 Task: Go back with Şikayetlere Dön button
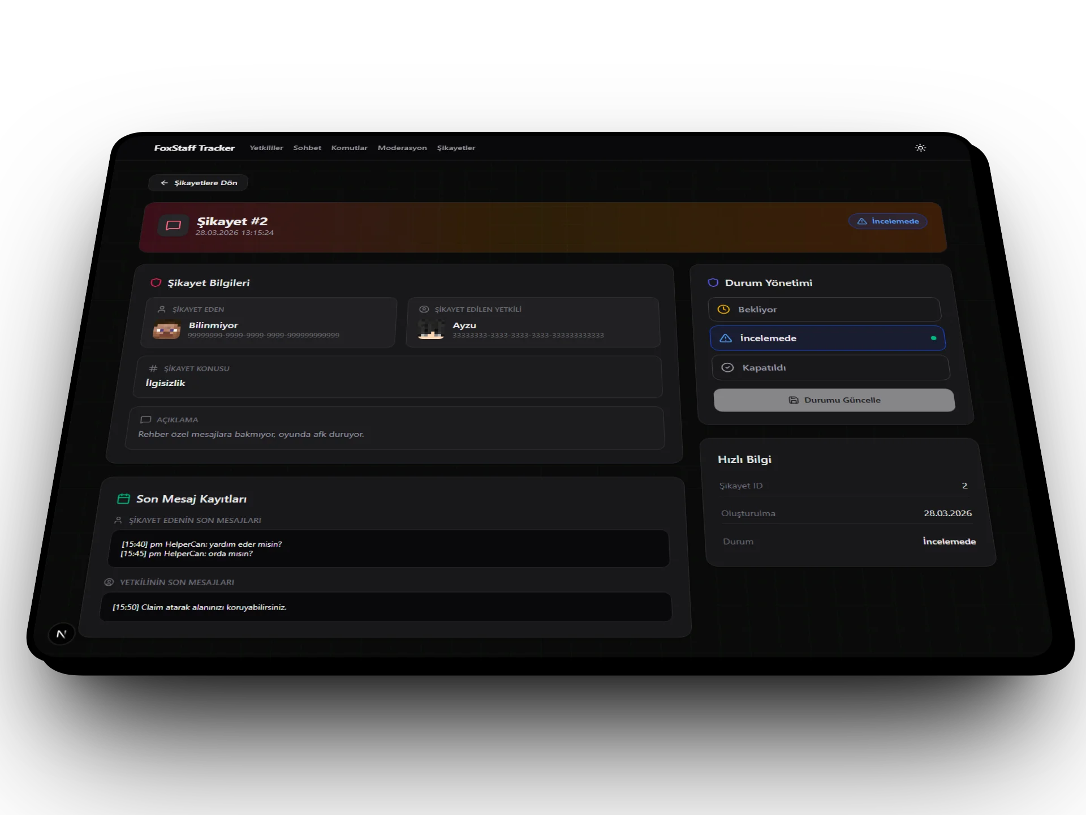pos(198,183)
